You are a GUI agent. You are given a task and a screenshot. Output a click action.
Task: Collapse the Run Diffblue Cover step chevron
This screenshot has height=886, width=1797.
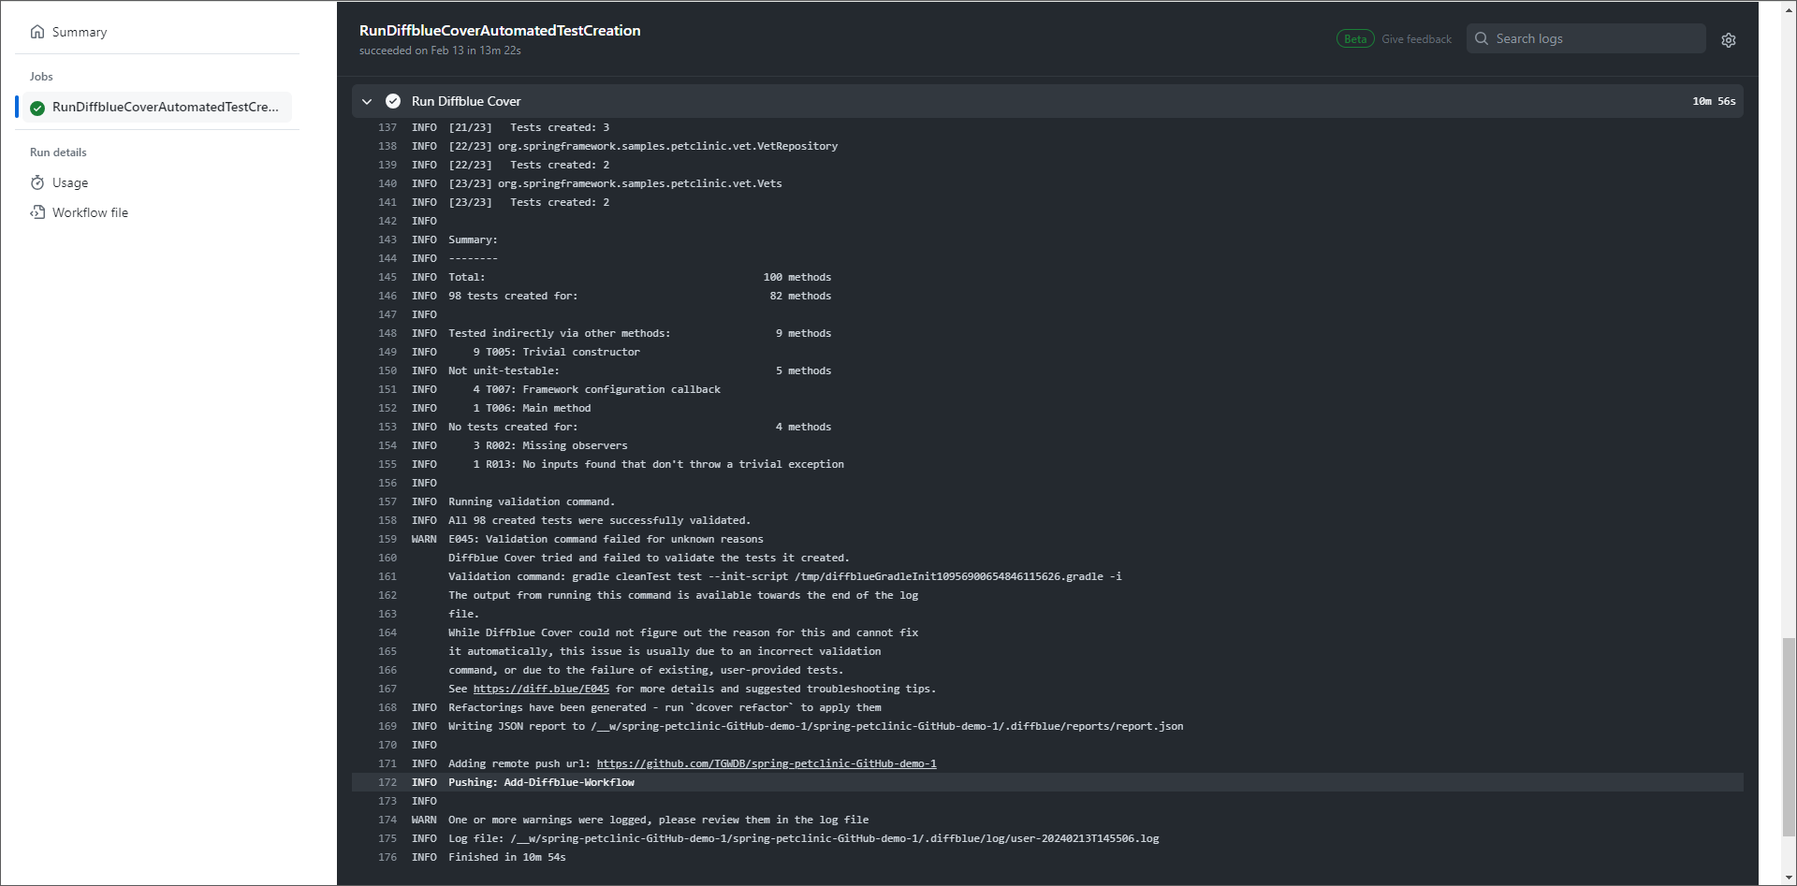tap(367, 101)
